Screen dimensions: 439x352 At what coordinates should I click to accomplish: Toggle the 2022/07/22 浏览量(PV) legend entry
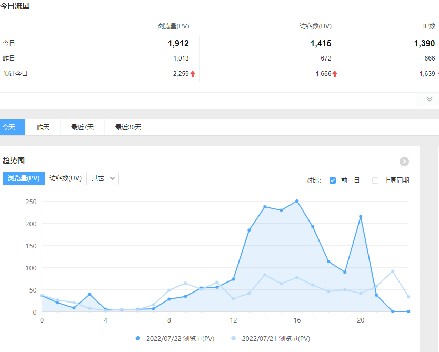(x=175, y=338)
